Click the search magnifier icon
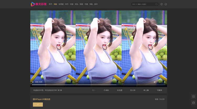The image size is (197, 109). 157,4
